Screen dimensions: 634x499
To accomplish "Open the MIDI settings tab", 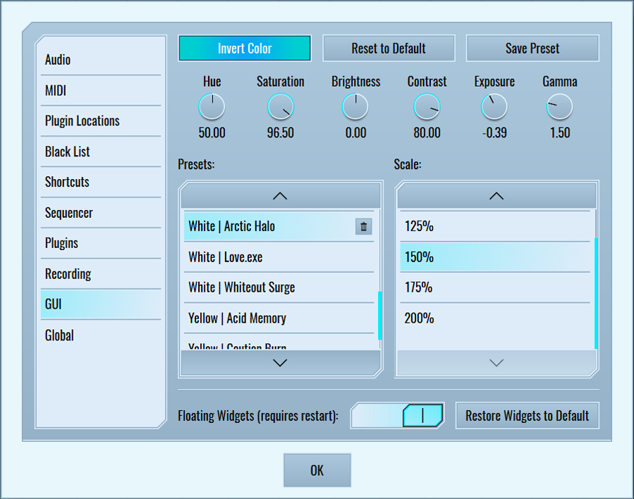I will [101, 90].
